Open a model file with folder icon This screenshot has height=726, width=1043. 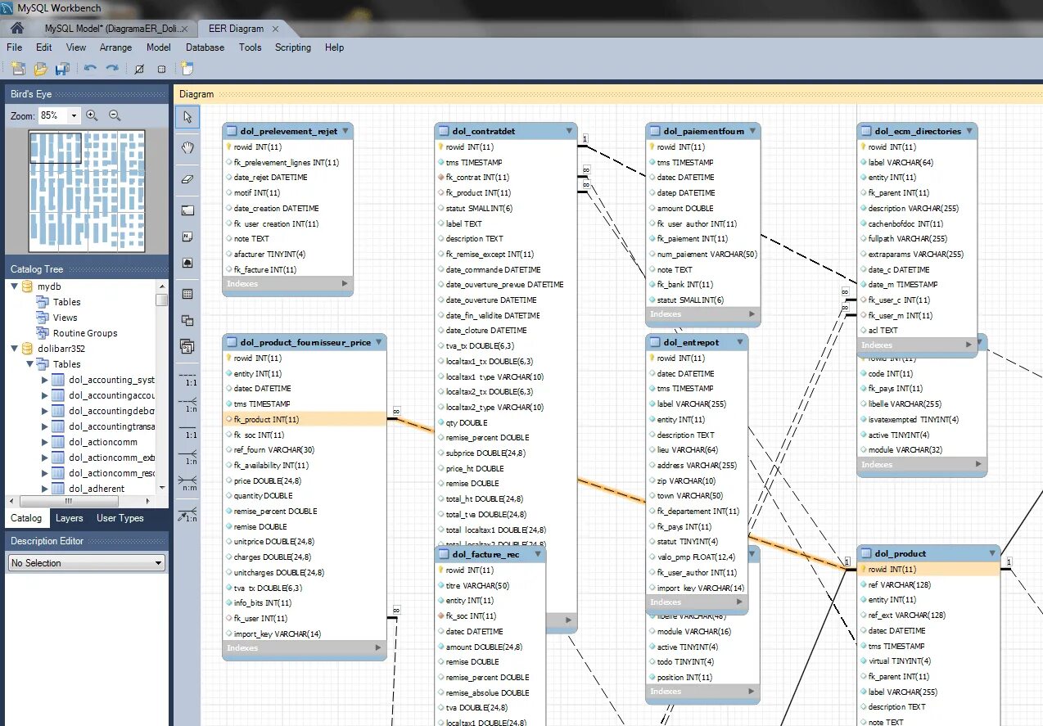point(40,69)
